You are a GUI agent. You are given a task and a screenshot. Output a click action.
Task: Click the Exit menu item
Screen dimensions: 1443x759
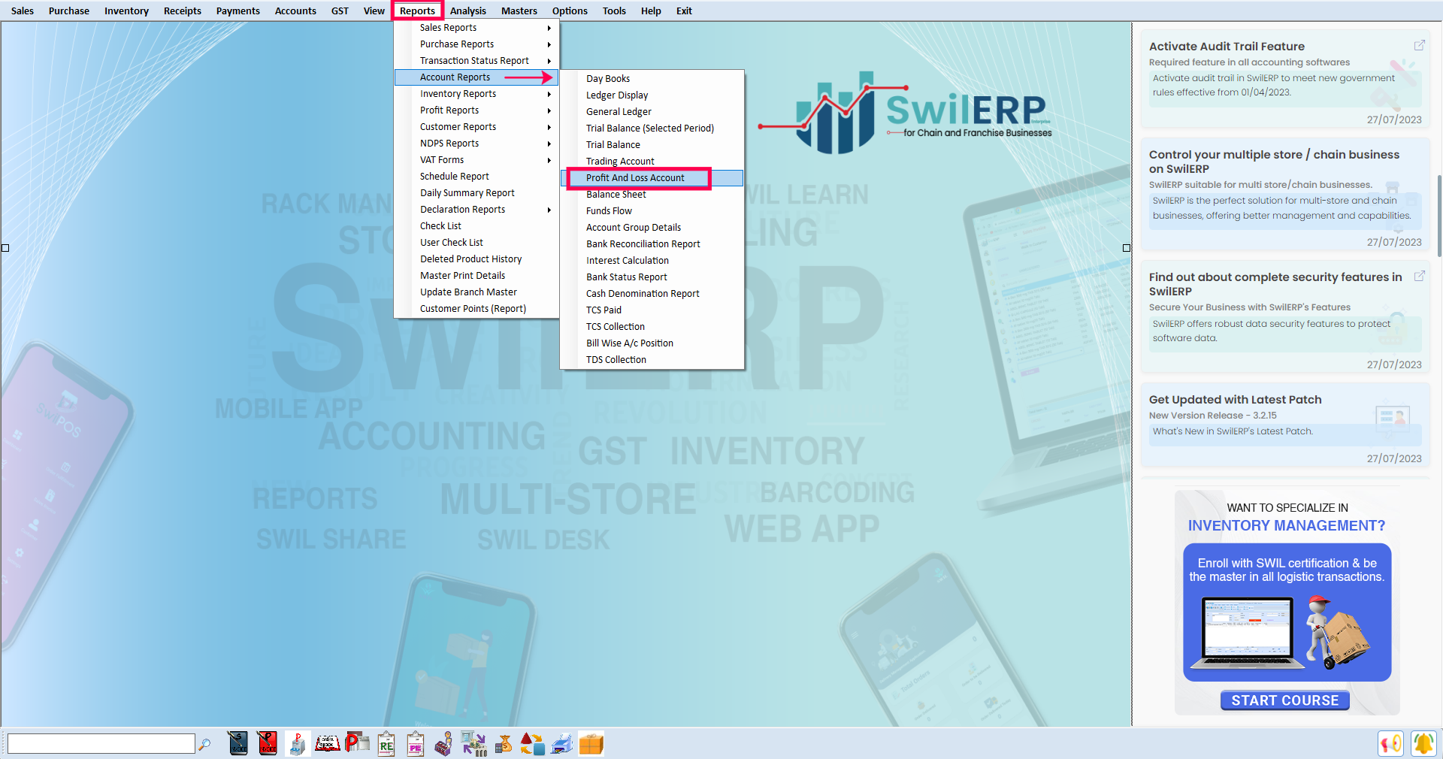click(684, 11)
